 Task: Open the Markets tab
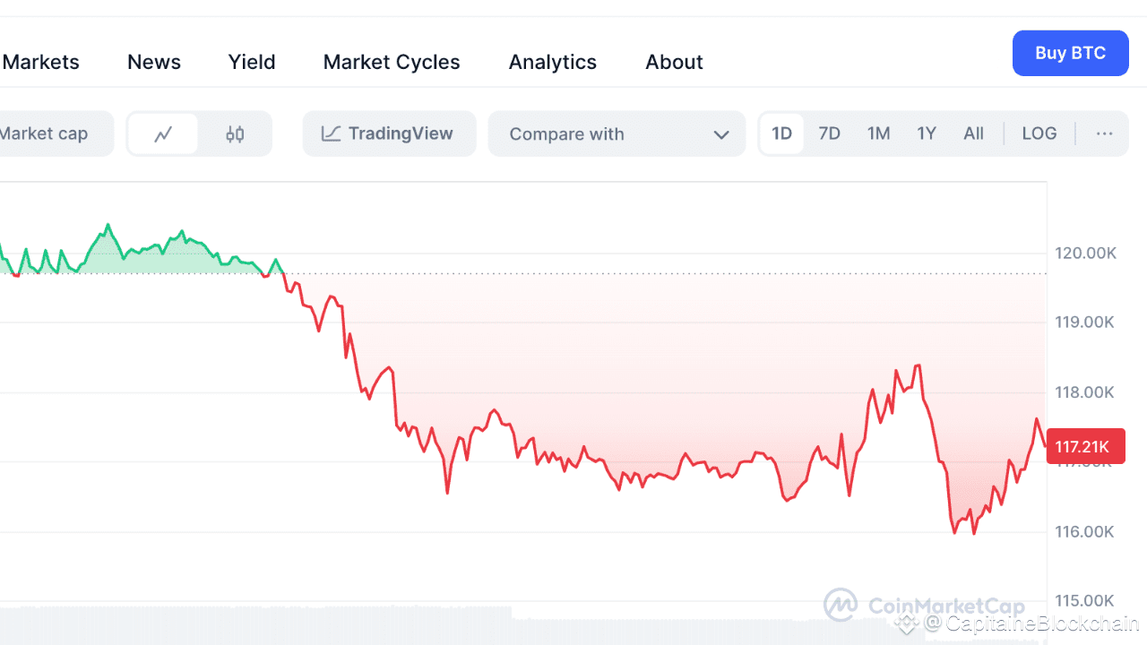(x=41, y=62)
